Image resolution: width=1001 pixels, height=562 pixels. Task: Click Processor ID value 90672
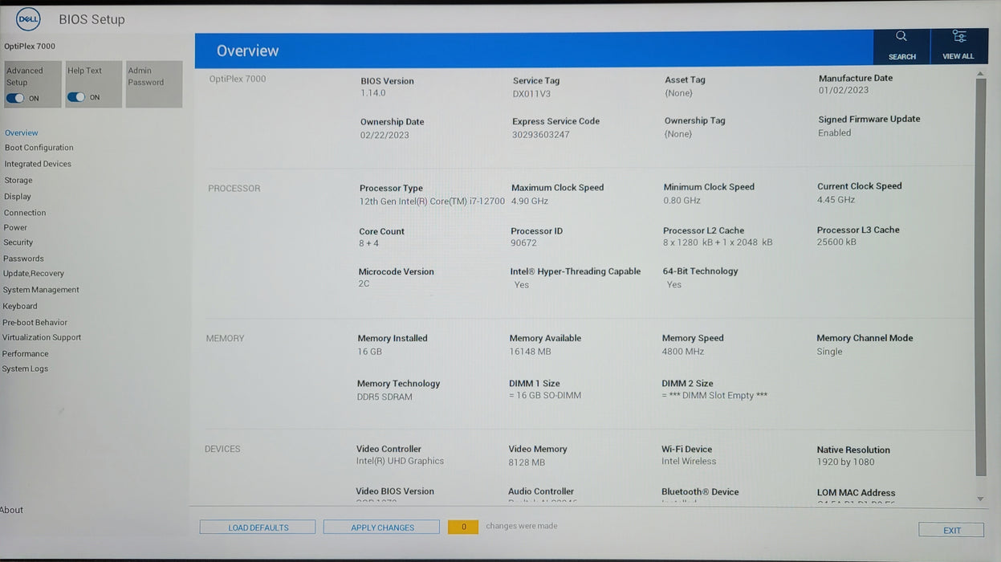click(523, 242)
